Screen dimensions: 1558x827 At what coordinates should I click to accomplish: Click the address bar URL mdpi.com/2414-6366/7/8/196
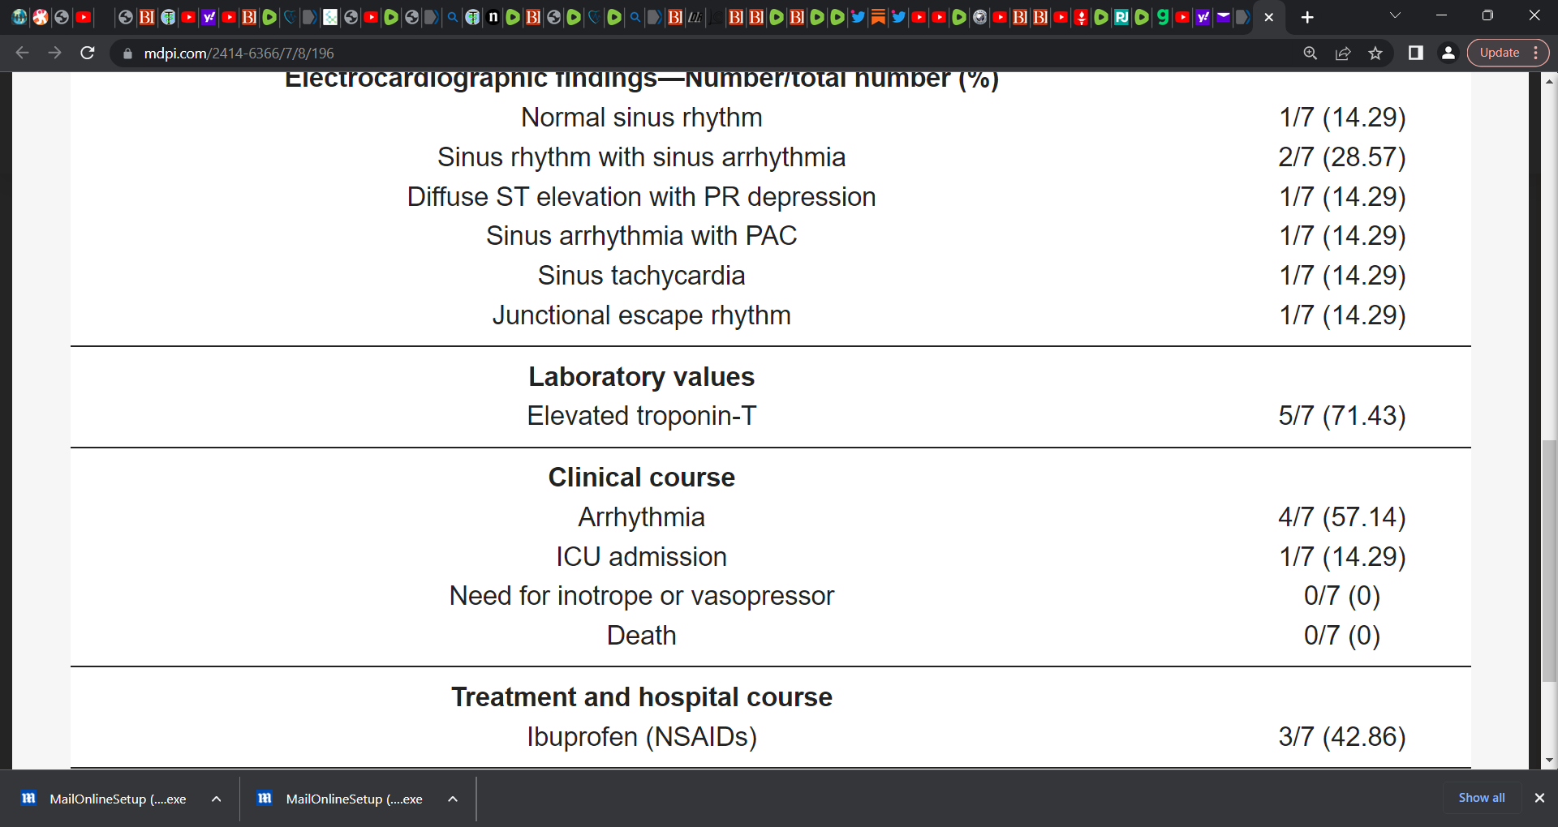(239, 54)
